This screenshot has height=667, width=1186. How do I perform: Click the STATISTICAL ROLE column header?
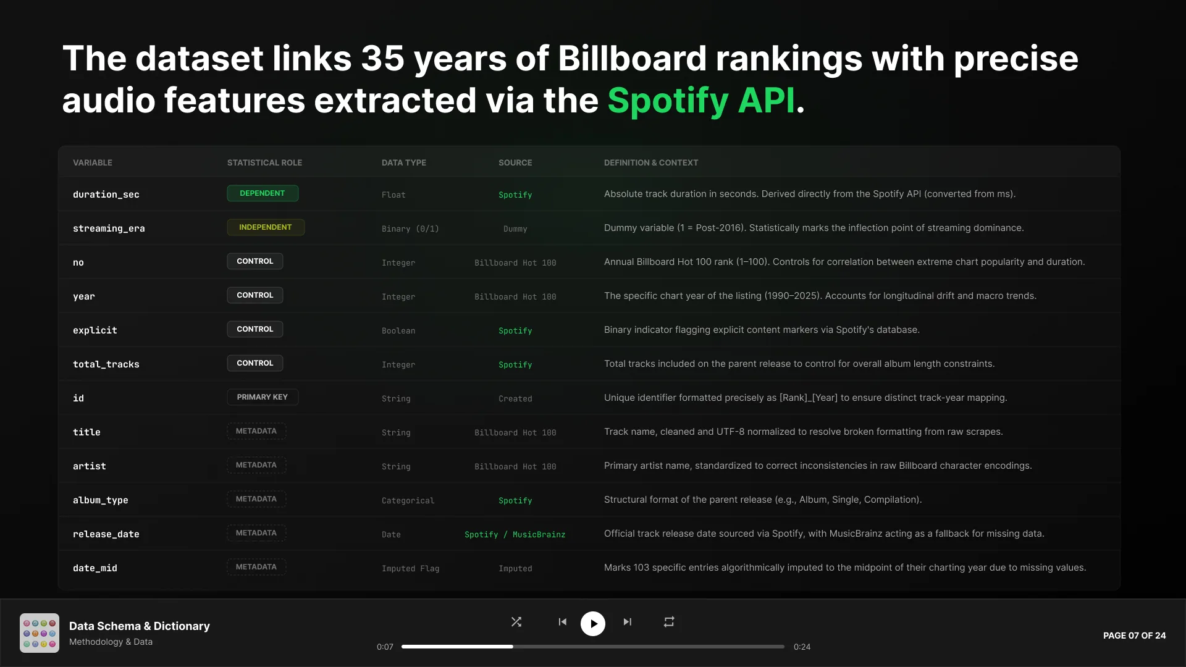pyautogui.click(x=264, y=162)
